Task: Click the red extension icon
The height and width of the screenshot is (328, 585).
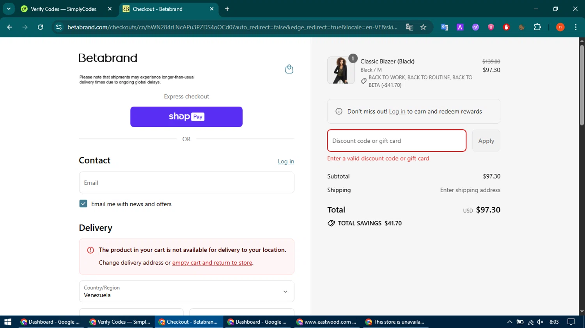Action: pos(506,27)
